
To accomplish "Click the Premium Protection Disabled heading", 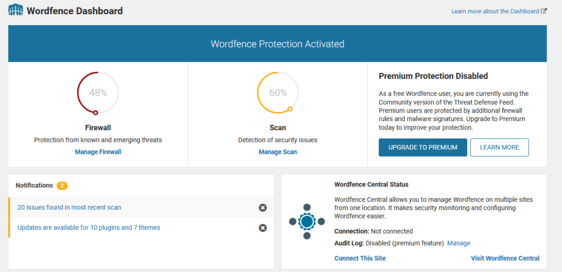I will (434, 76).
